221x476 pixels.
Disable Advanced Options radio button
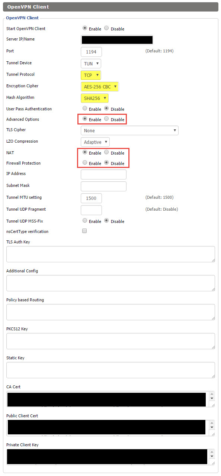(107, 119)
